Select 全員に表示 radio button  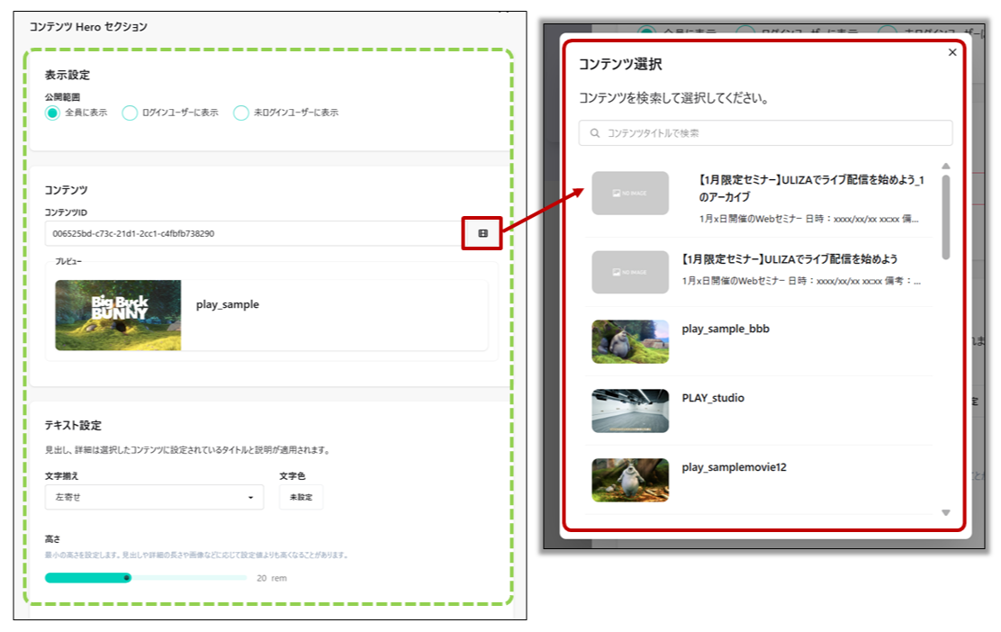[x=52, y=113]
